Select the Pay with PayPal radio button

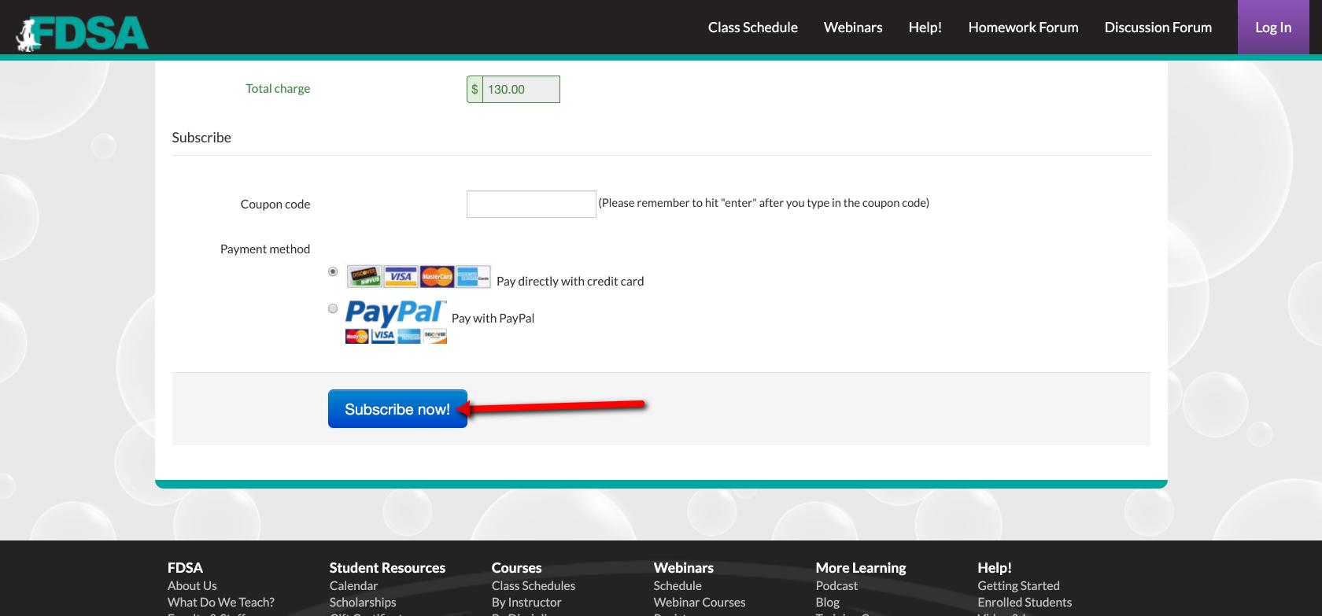point(333,308)
